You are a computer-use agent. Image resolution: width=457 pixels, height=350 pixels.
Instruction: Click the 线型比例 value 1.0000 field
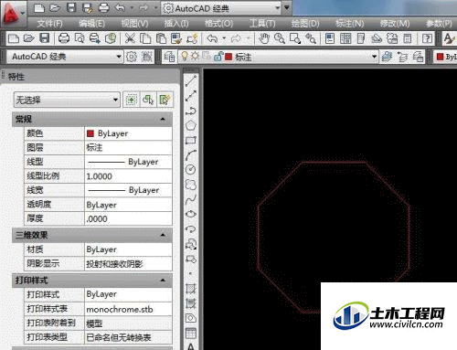(128, 176)
